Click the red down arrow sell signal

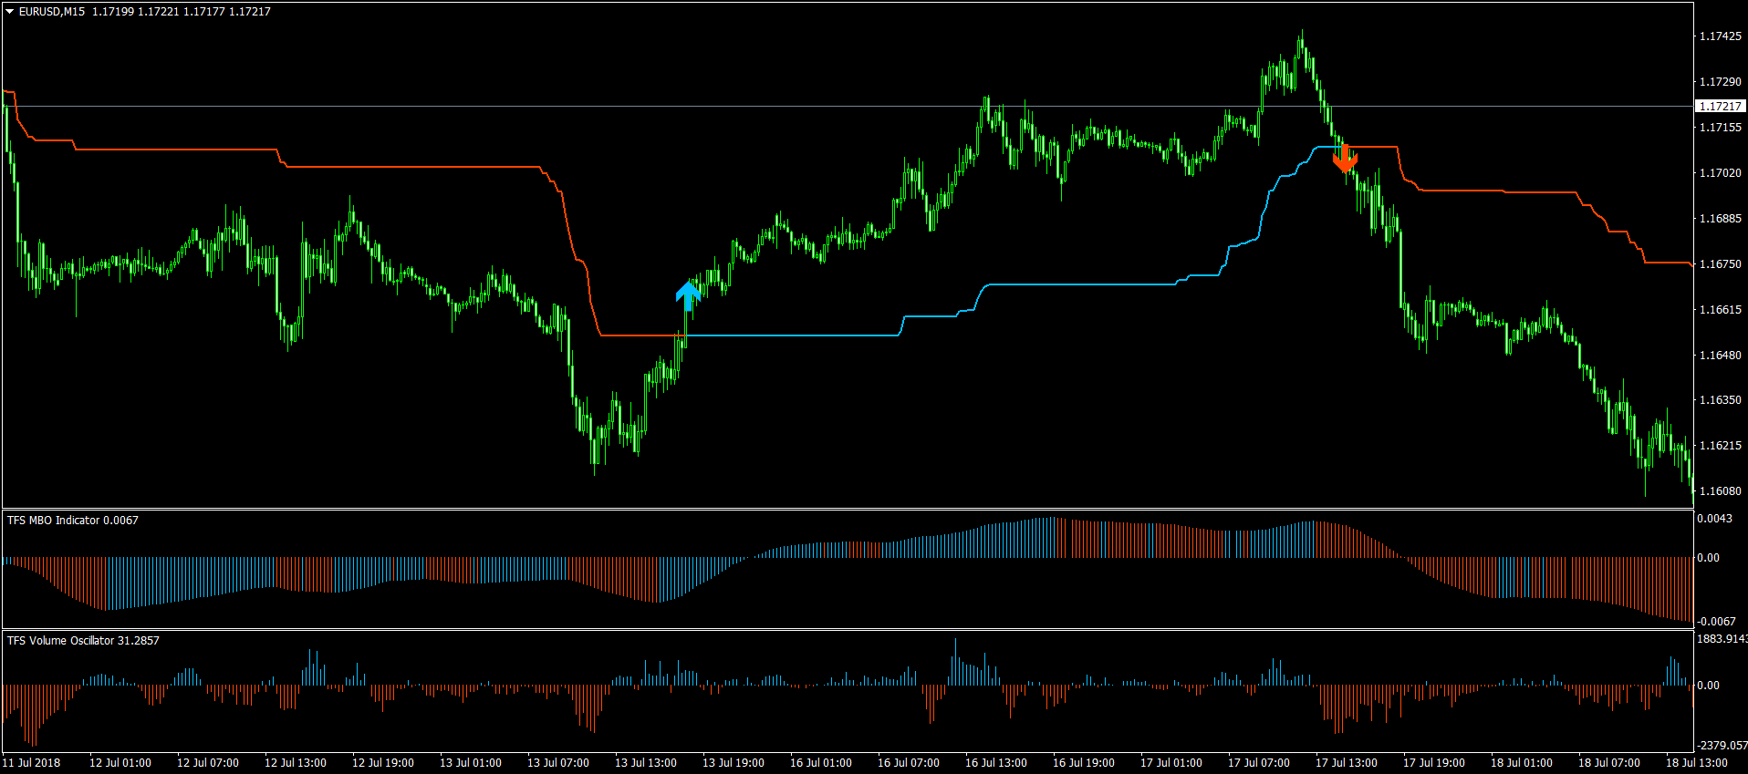click(1345, 160)
